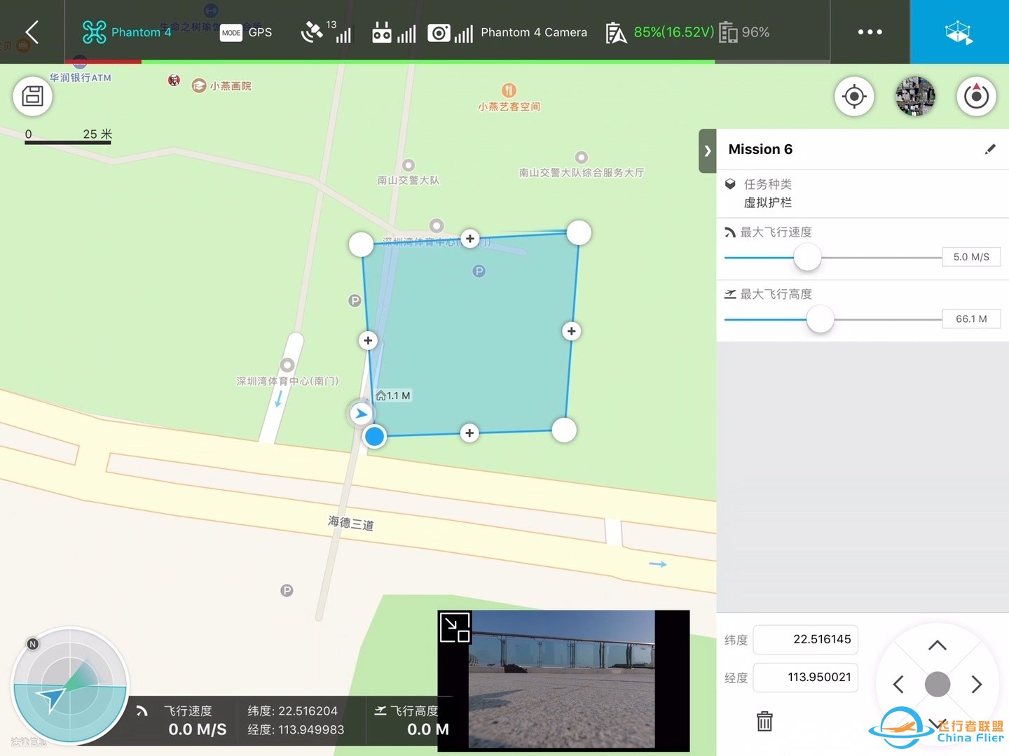Edit the longitude field 113.950021
This screenshot has height=756, width=1009.
805,677
